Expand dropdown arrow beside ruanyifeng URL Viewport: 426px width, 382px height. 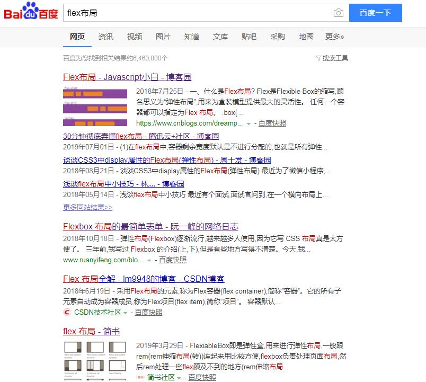coord(149,261)
